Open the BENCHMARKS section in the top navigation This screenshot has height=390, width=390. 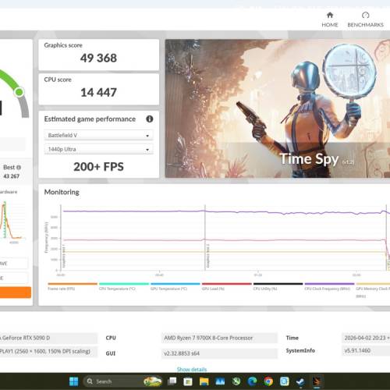coord(365,19)
